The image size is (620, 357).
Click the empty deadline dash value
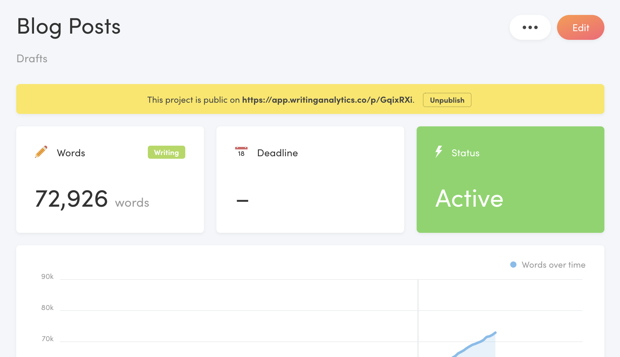[x=242, y=201]
